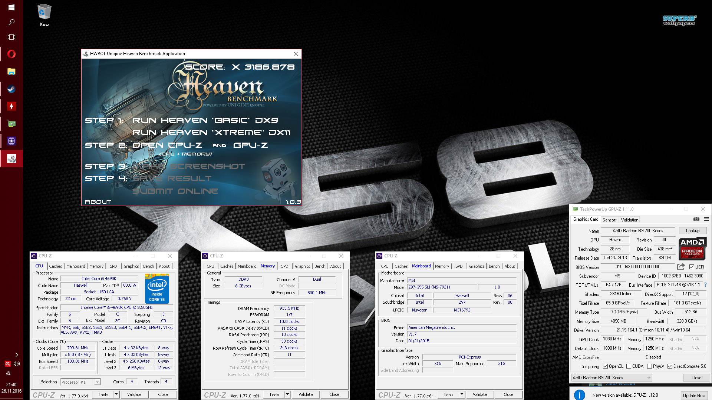Open the GPU-Z hamburger menu

[706, 219]
